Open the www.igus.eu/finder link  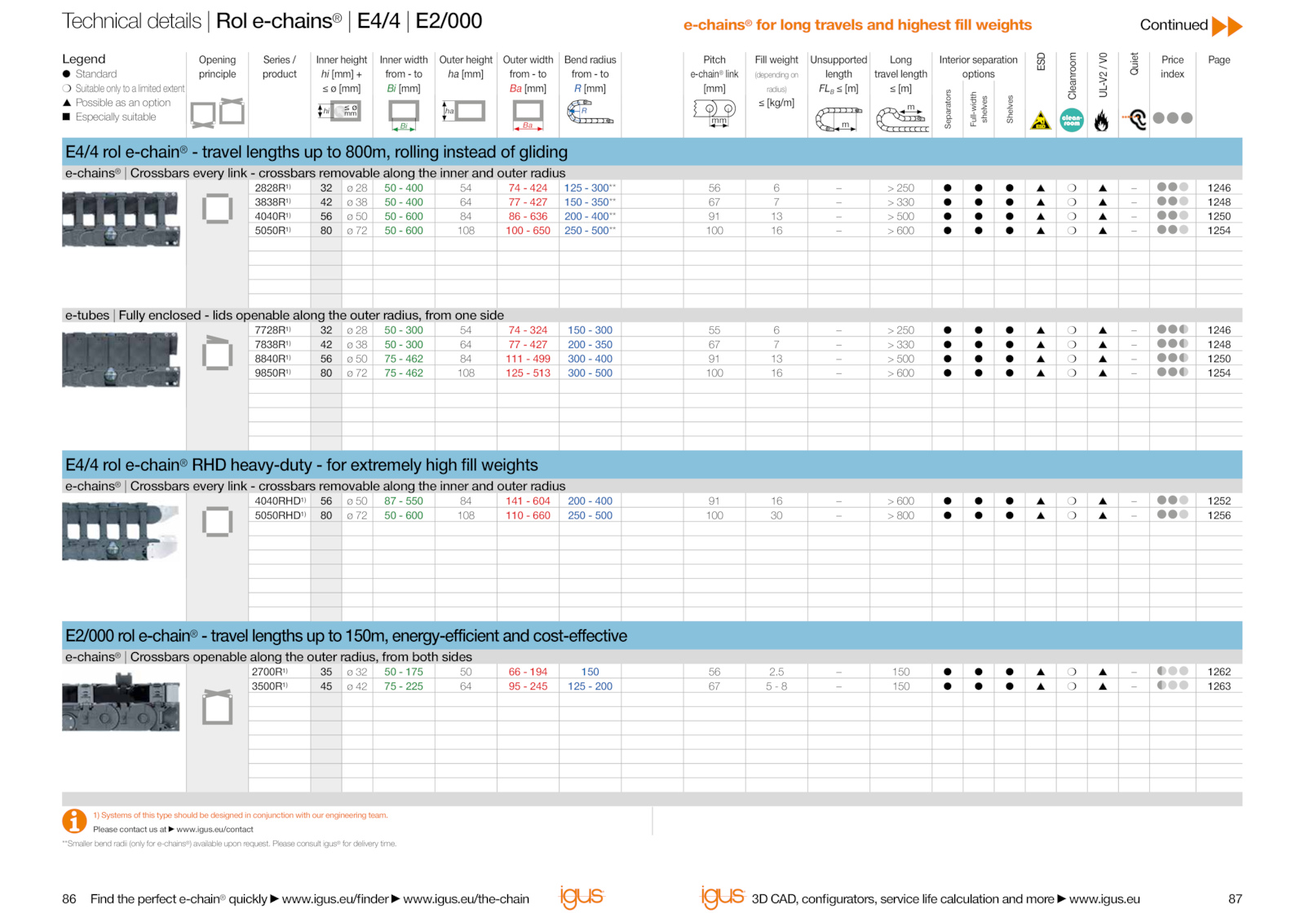(335, 898)
